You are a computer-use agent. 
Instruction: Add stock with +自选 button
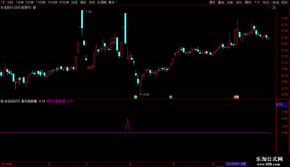(x=275, y=2)
